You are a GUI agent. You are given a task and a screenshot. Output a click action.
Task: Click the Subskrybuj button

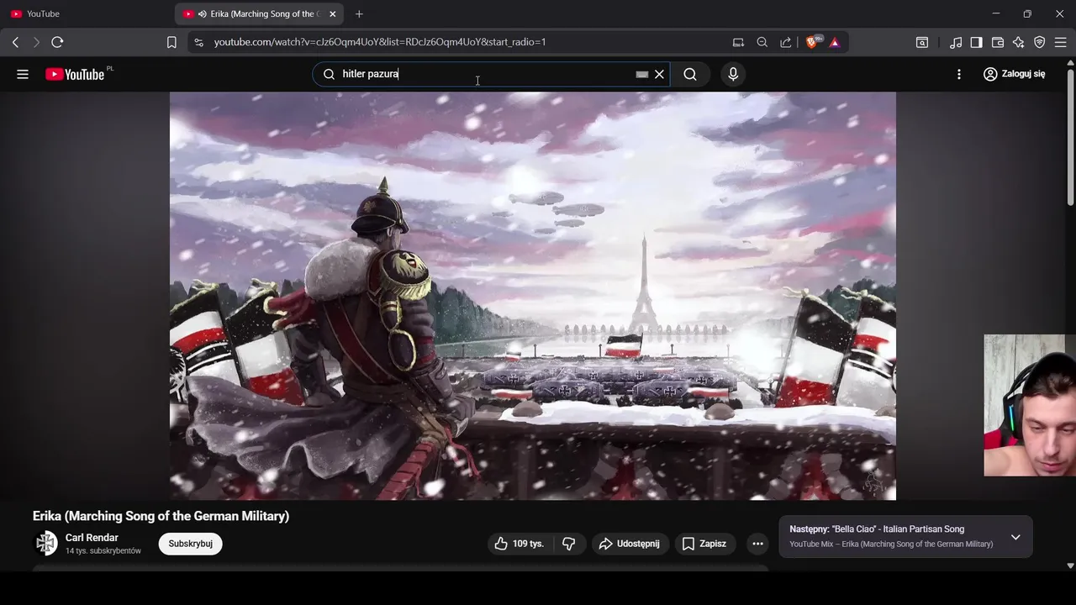click(190, 544)
